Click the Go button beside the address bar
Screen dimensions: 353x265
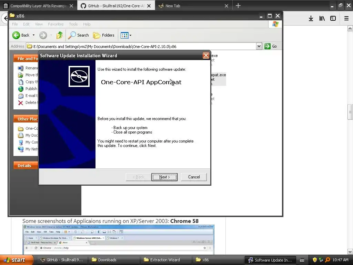pos(271,47)
